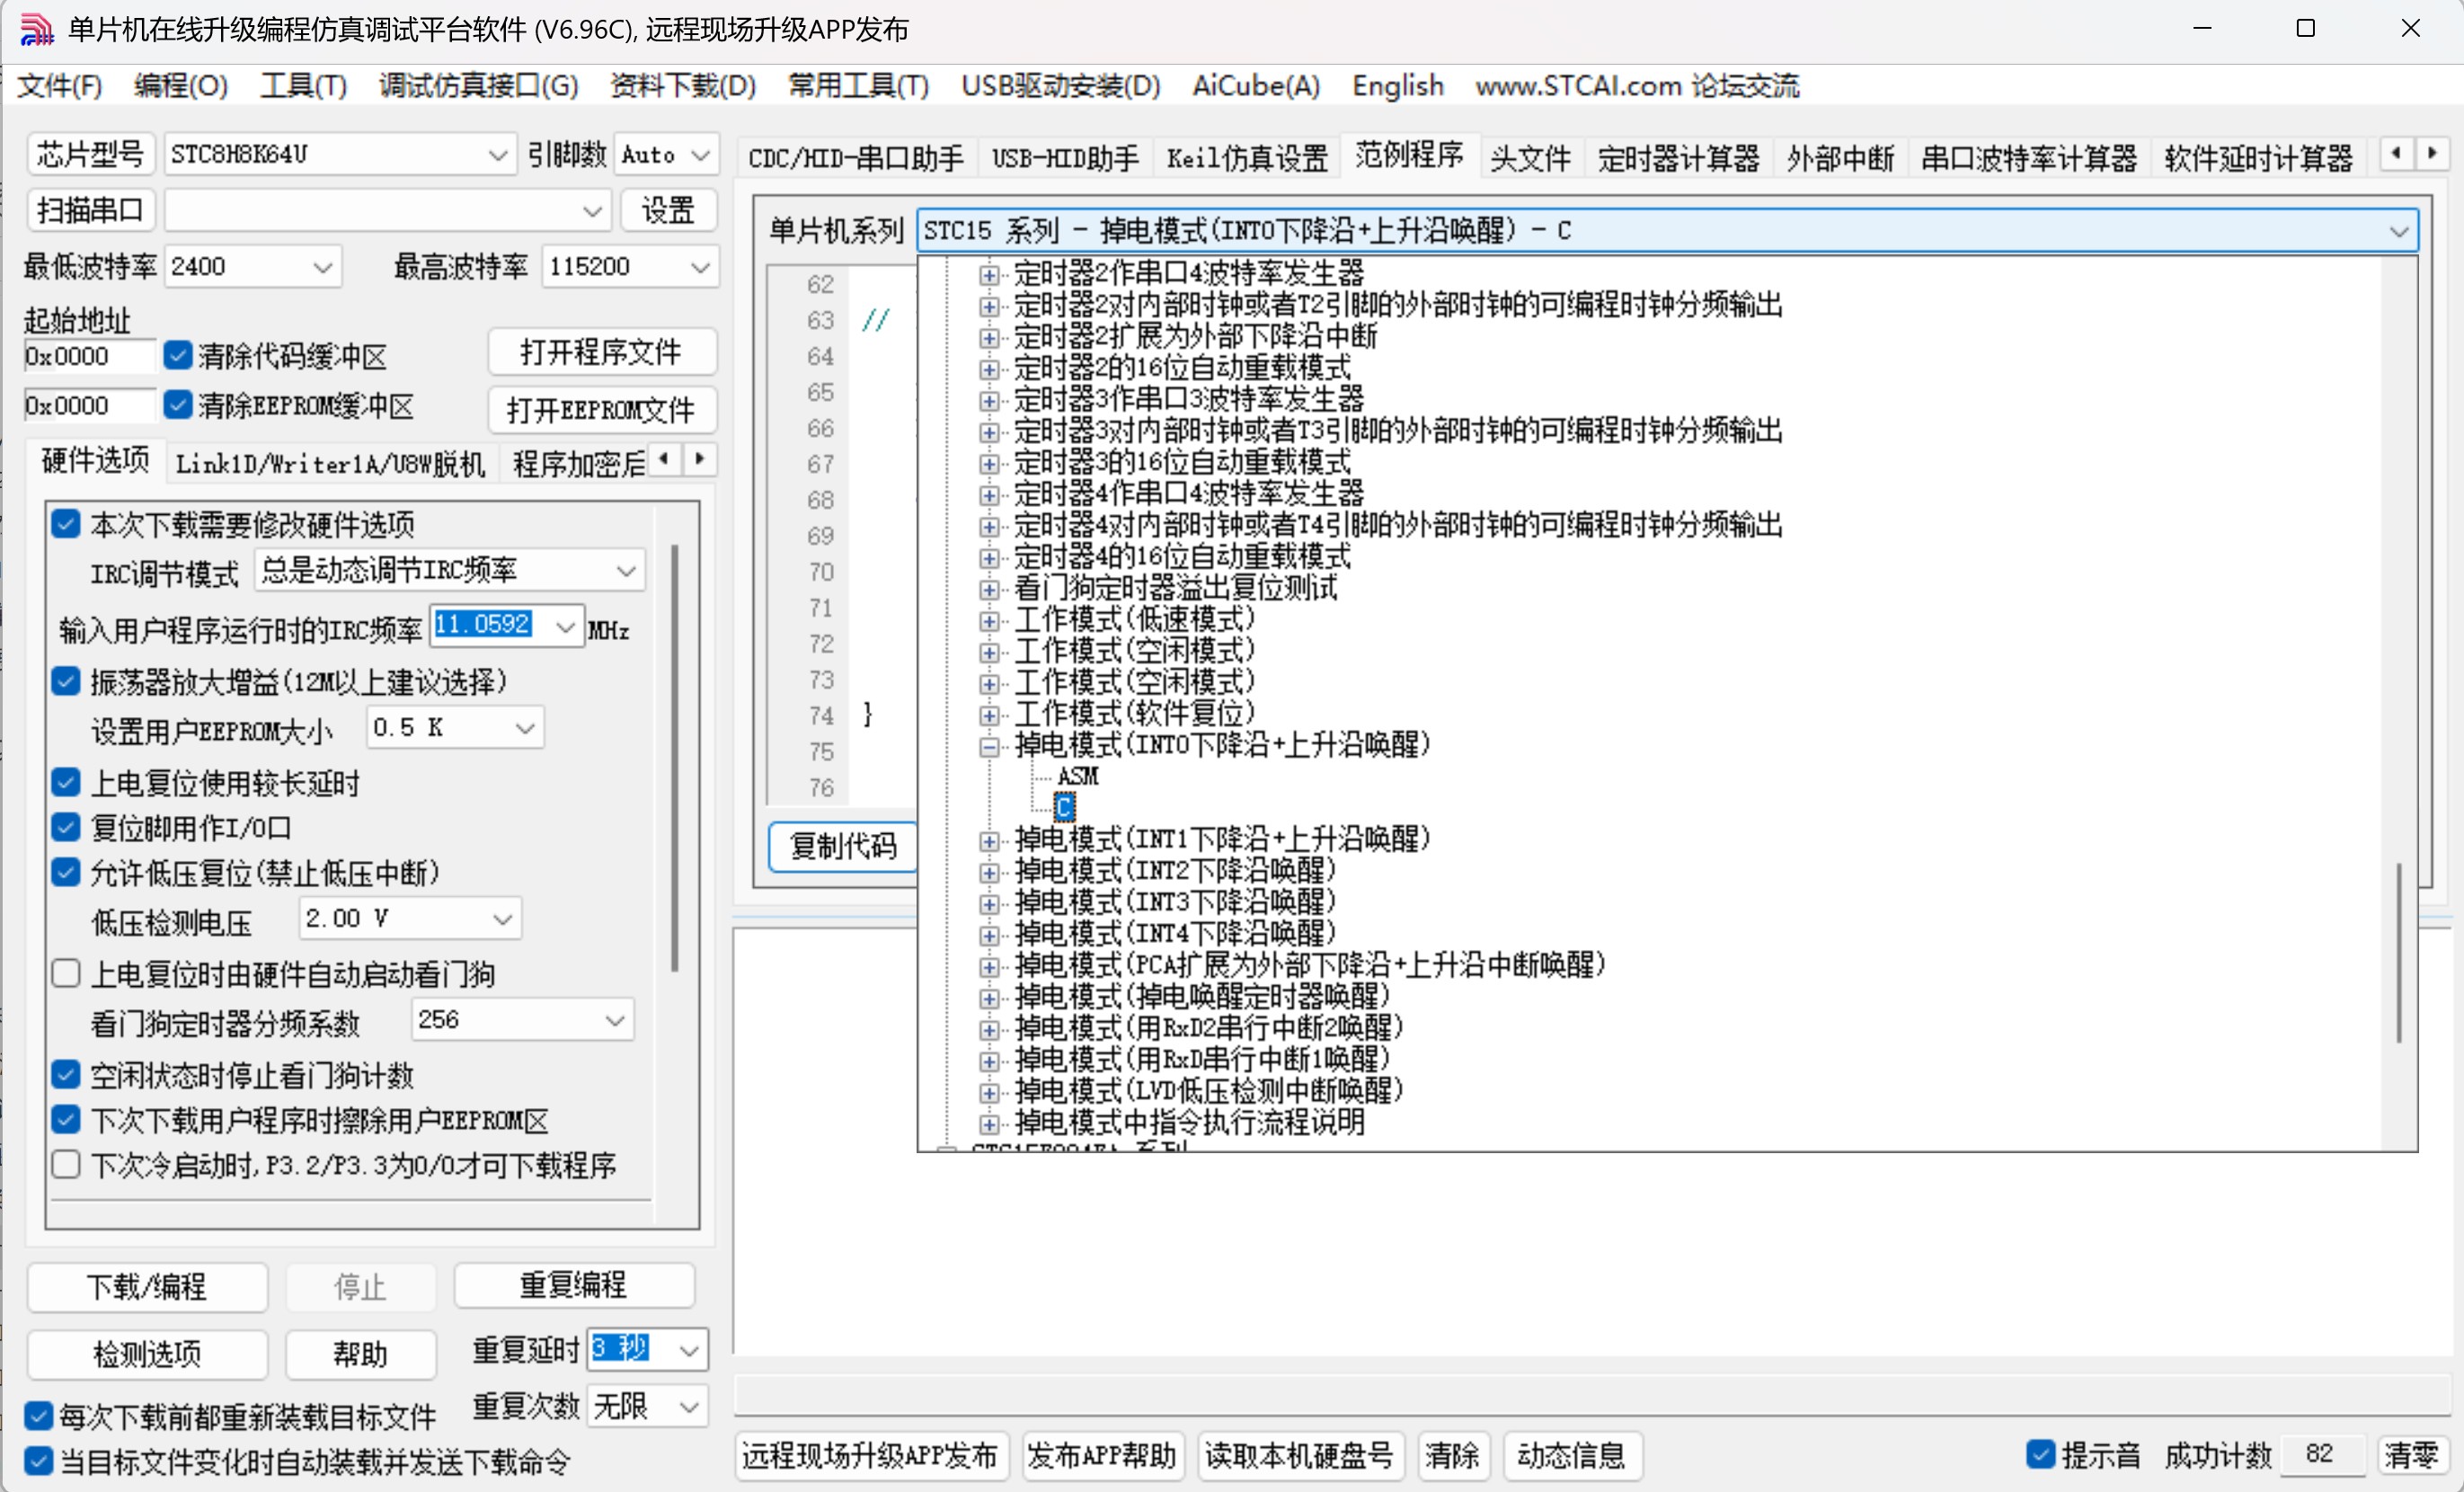The image size is (2464, 1492).
Task: Collapse the 掉电模式(INT0下降沿+上升沿唤醒) tree node
Action: (989, 747)
